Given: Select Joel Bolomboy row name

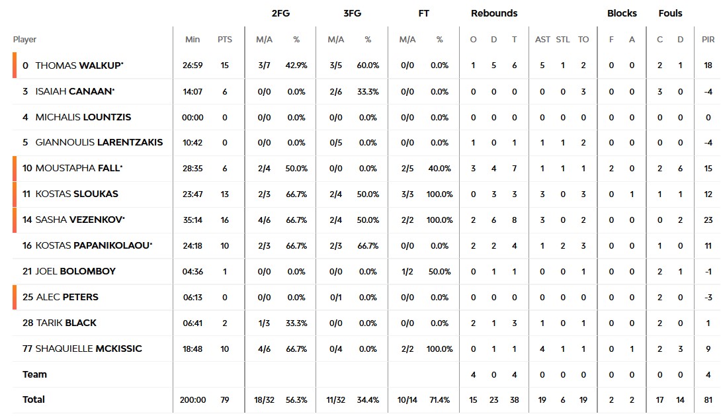Looking at the screenshot, I should [76, 271].
